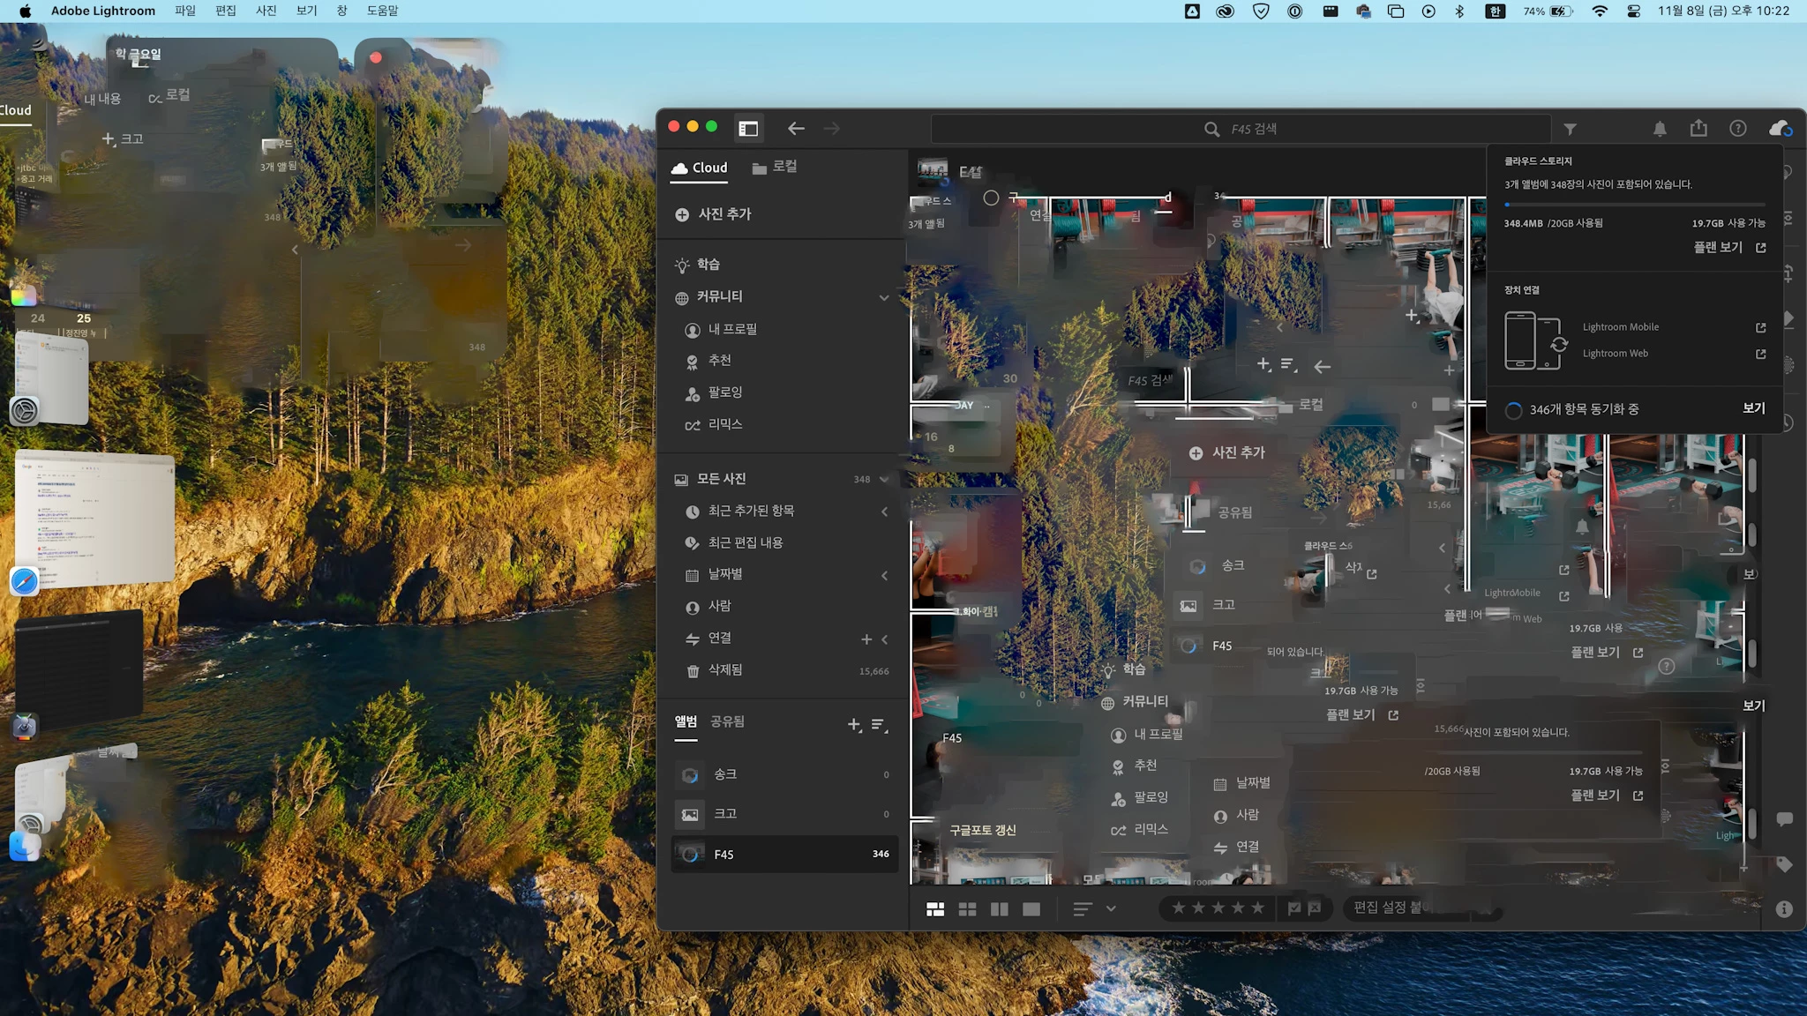Open the sort order dropdown arrow
This screenshot has height=1016, width=1807.
pyautogui.click(x=1111, y=908)
